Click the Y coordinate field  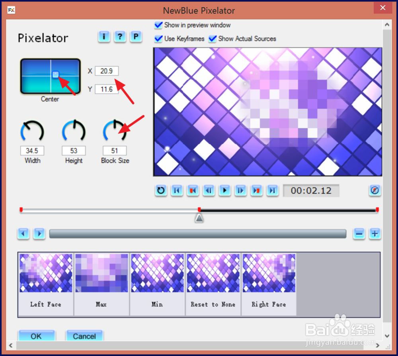(107, 89)
